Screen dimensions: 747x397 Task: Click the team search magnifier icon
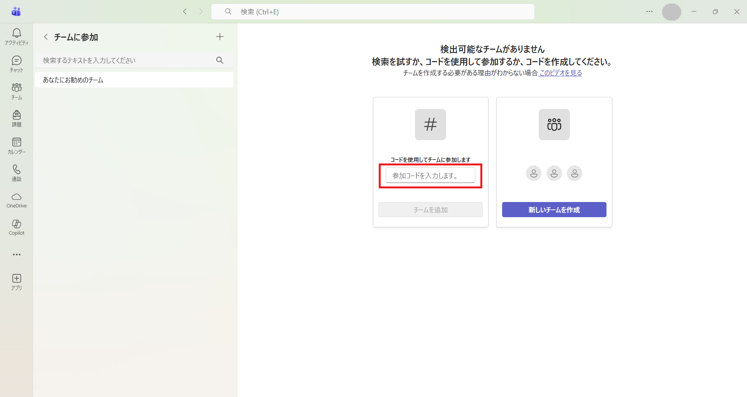click(220, 60)
